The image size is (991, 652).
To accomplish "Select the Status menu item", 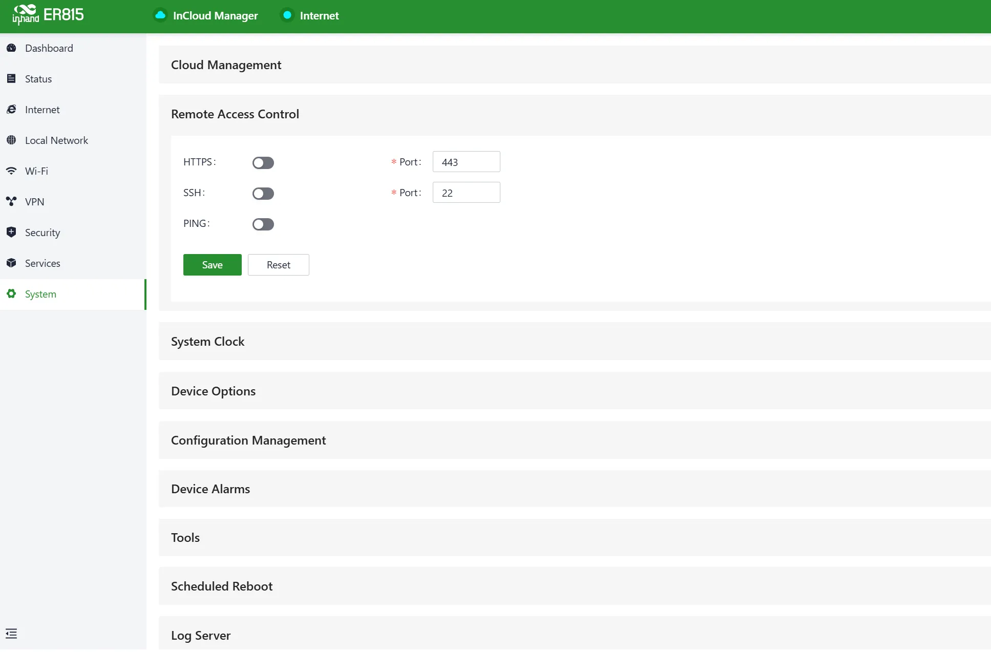I will coord(73,79).
